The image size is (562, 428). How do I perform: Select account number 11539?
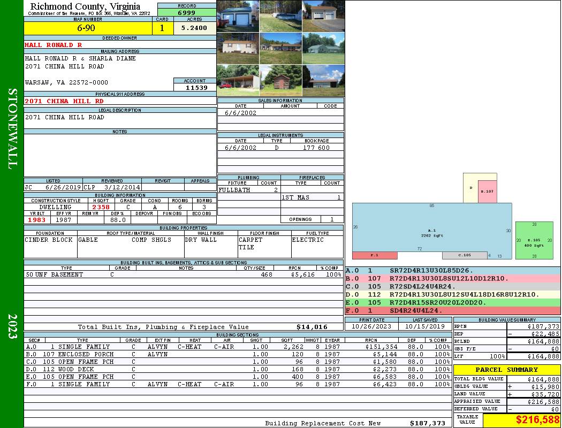[x=196, y=87]
